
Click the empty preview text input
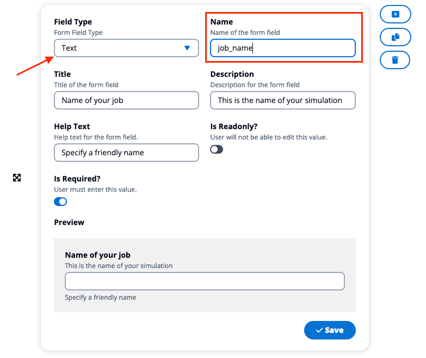(x=205, y=281)
